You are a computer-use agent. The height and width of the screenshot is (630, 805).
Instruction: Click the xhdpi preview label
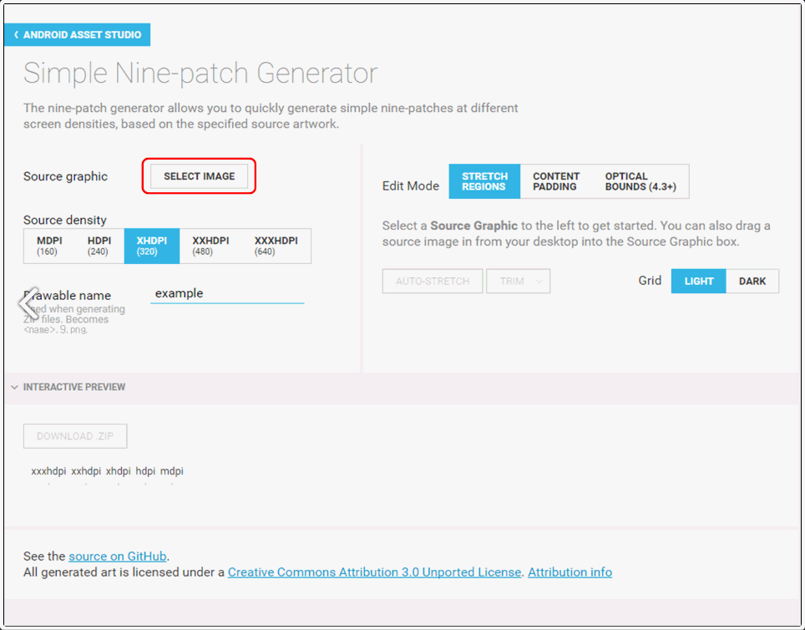[x=118, y=471]
